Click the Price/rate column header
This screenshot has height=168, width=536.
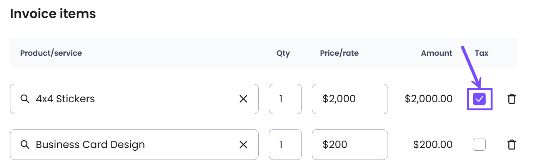(x=339, y=53)
